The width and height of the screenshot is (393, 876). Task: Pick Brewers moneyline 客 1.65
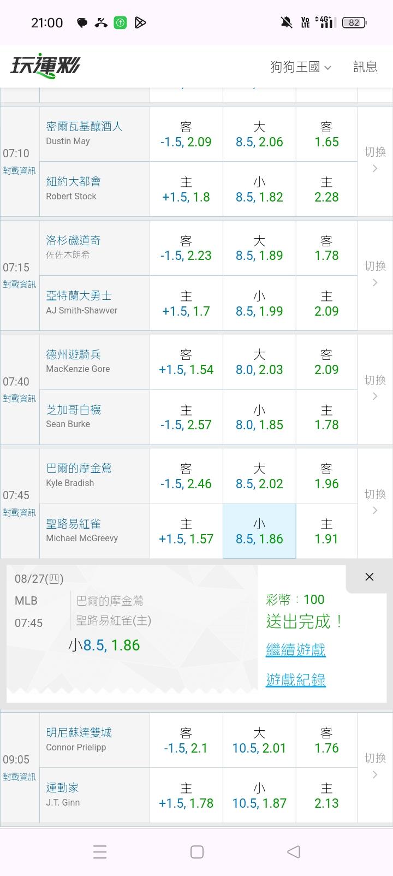click(x=327, y=134)
